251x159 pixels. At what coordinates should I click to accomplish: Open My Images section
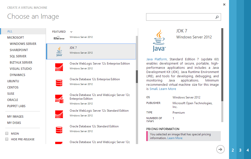pos(15,117)
